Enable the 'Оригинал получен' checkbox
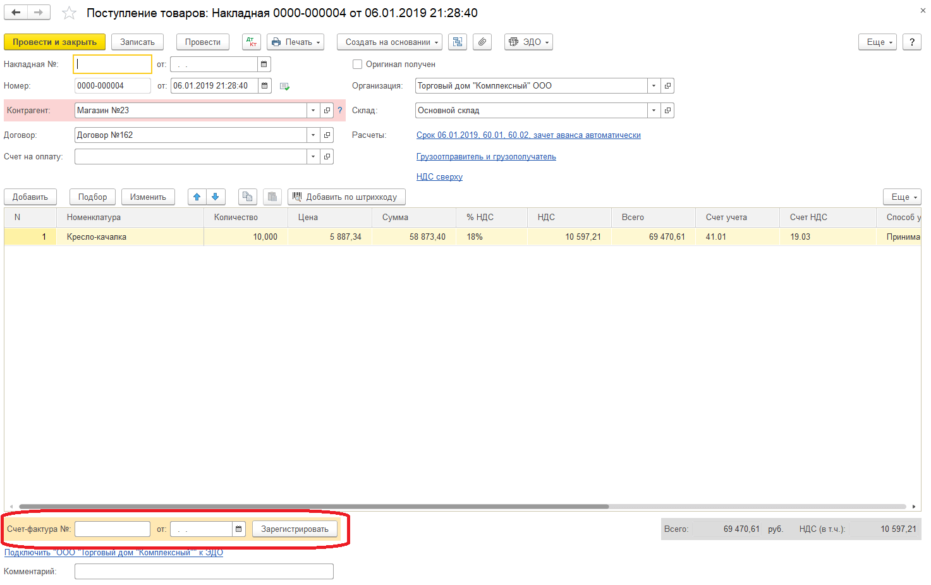 click(358, 65)
